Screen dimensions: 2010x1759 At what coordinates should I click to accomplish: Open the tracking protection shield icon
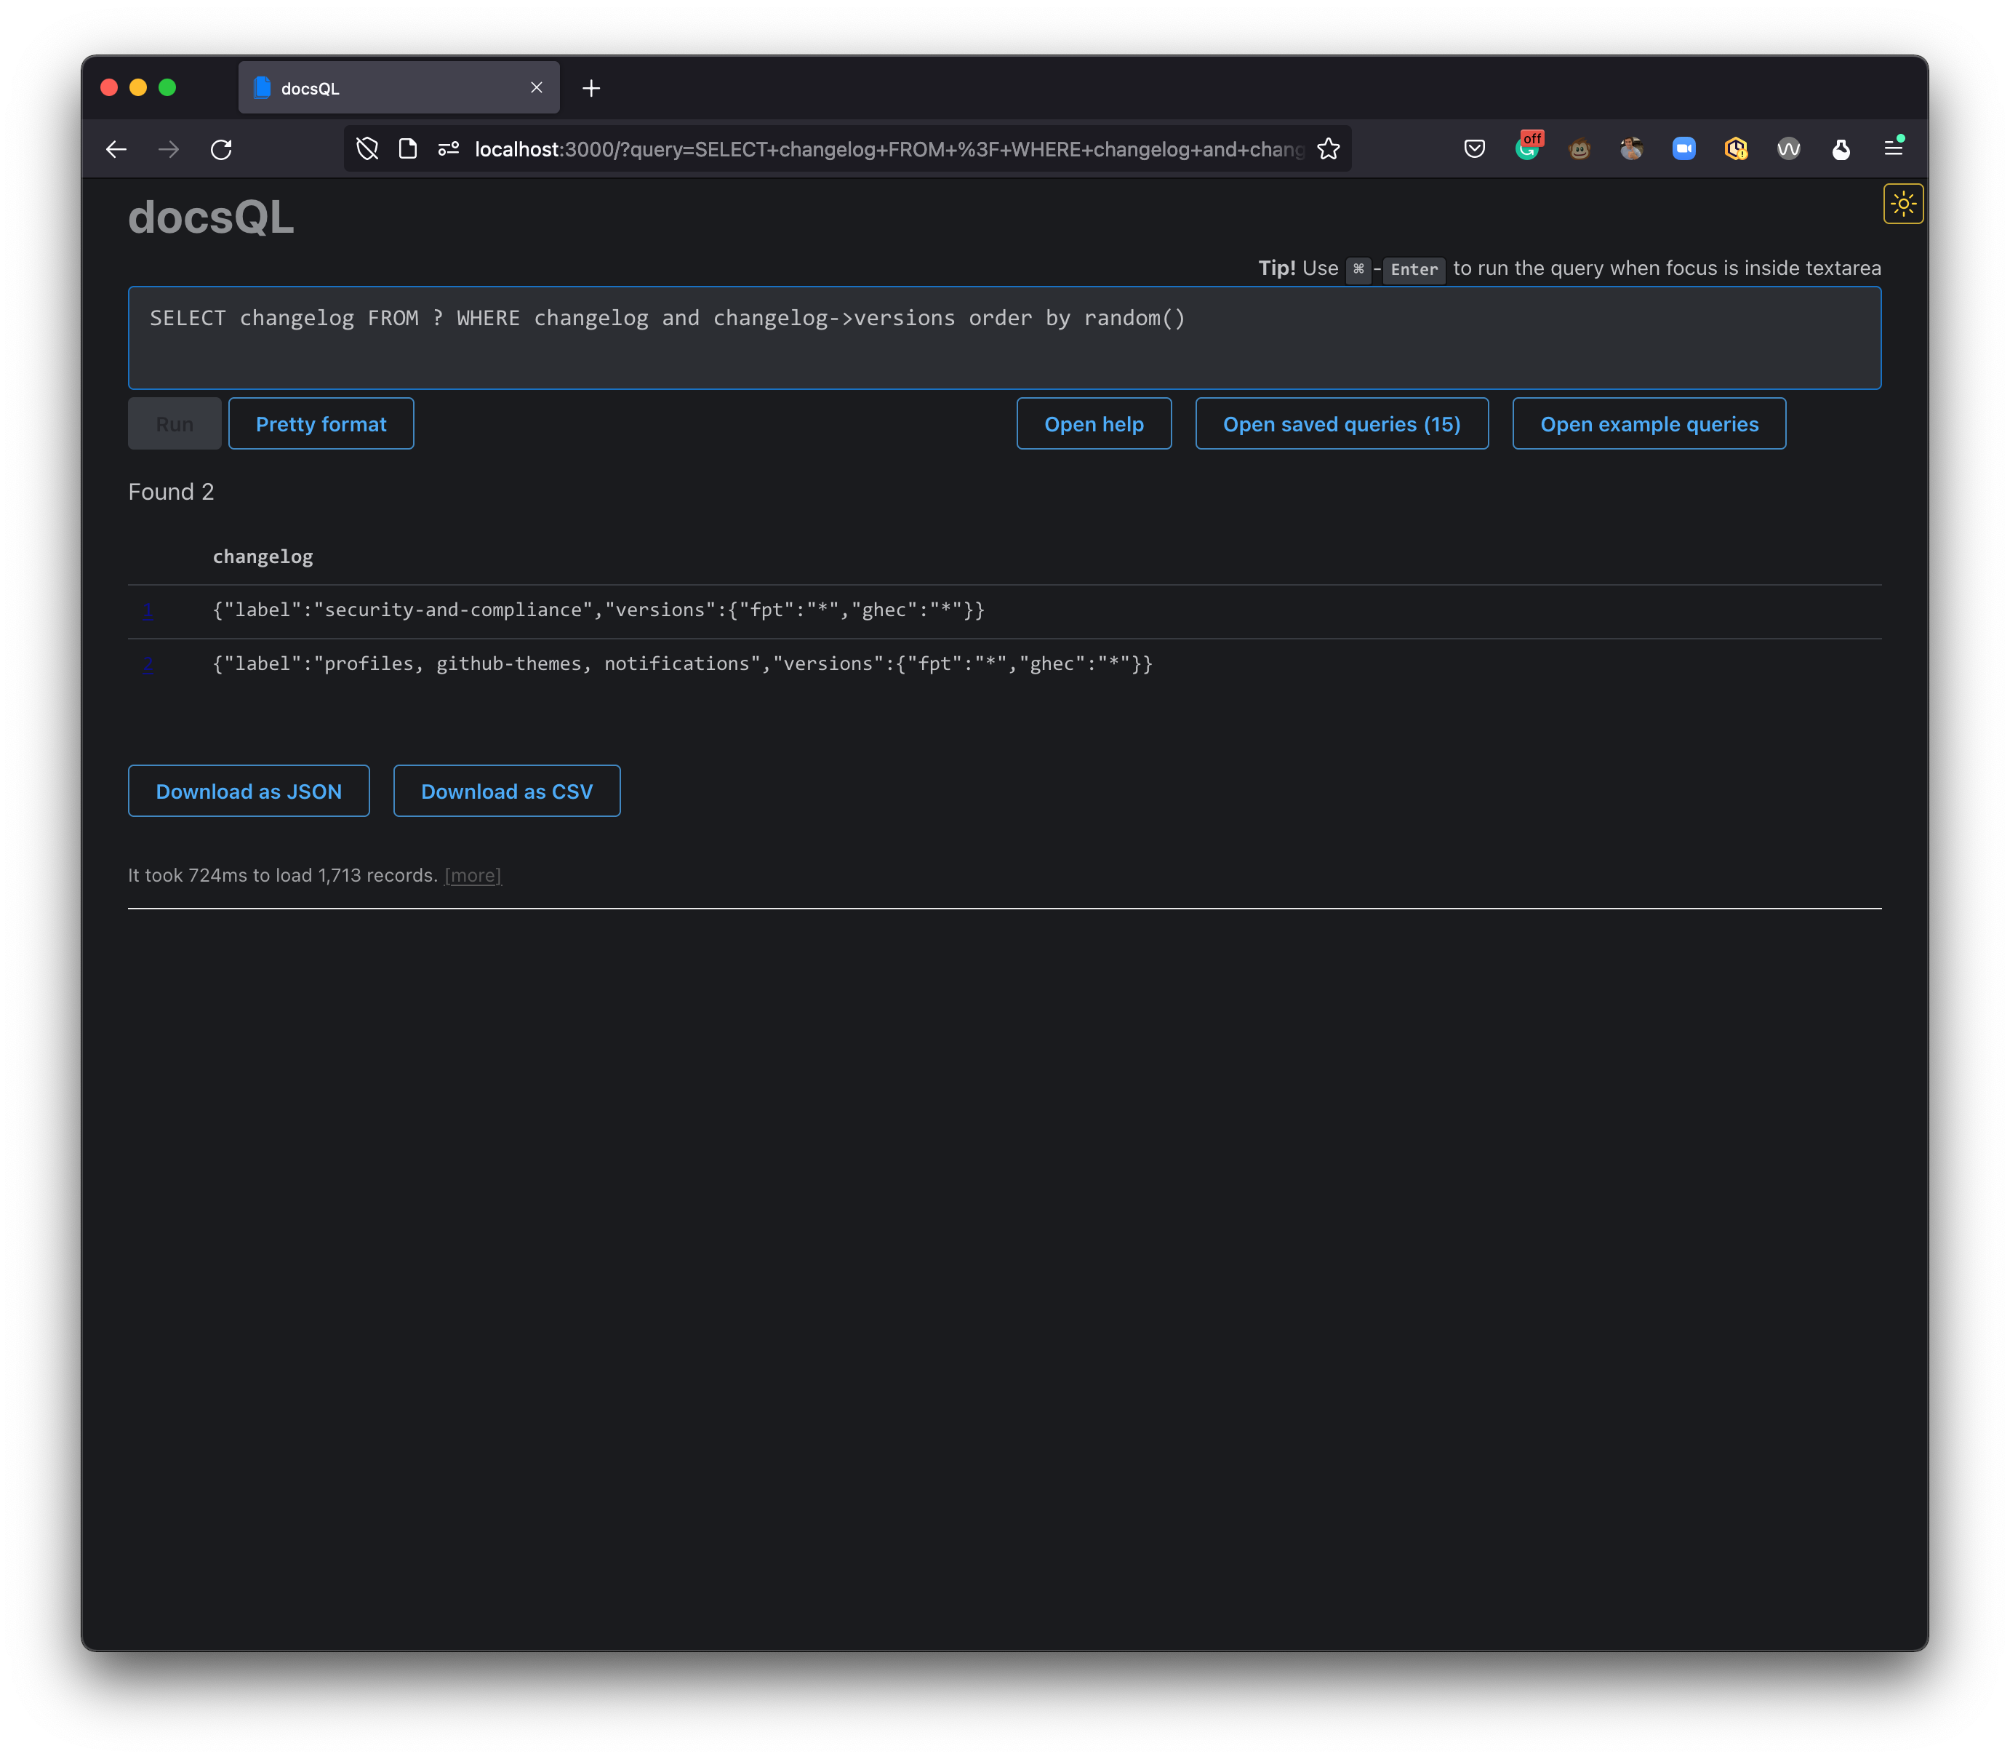[367, 149]
